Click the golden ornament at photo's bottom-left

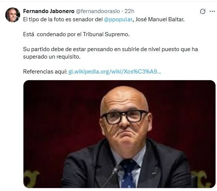(31, 178)
